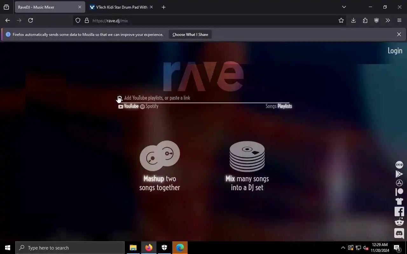
Task: Open the t-shirt merchandise icon
Action: pyautogui.click(x=399, y=201)
